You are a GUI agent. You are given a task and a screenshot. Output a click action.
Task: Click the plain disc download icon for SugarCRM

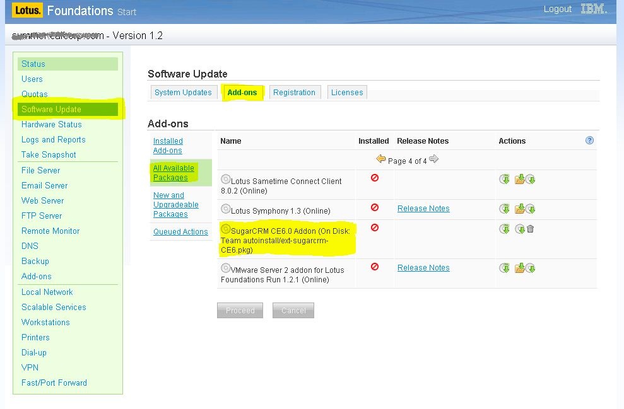pos(520,229)
